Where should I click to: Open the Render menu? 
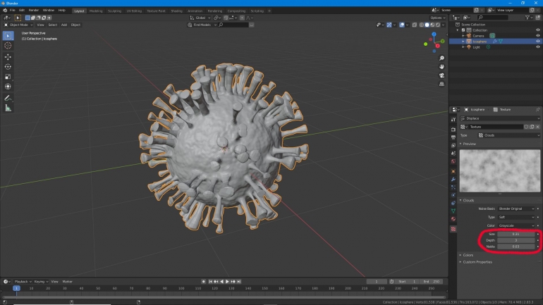coord(34,11)
